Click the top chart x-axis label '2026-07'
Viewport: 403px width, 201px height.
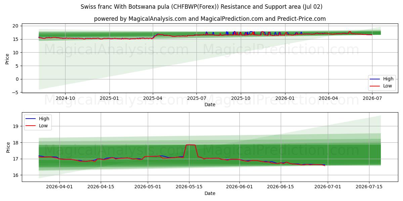(372, 98)
